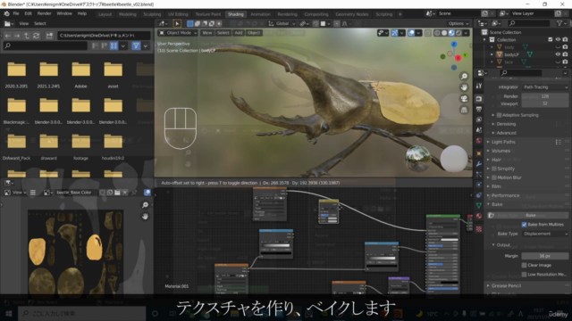Open the Adobe folder
The image size is (572, 321).
(81, 75)
